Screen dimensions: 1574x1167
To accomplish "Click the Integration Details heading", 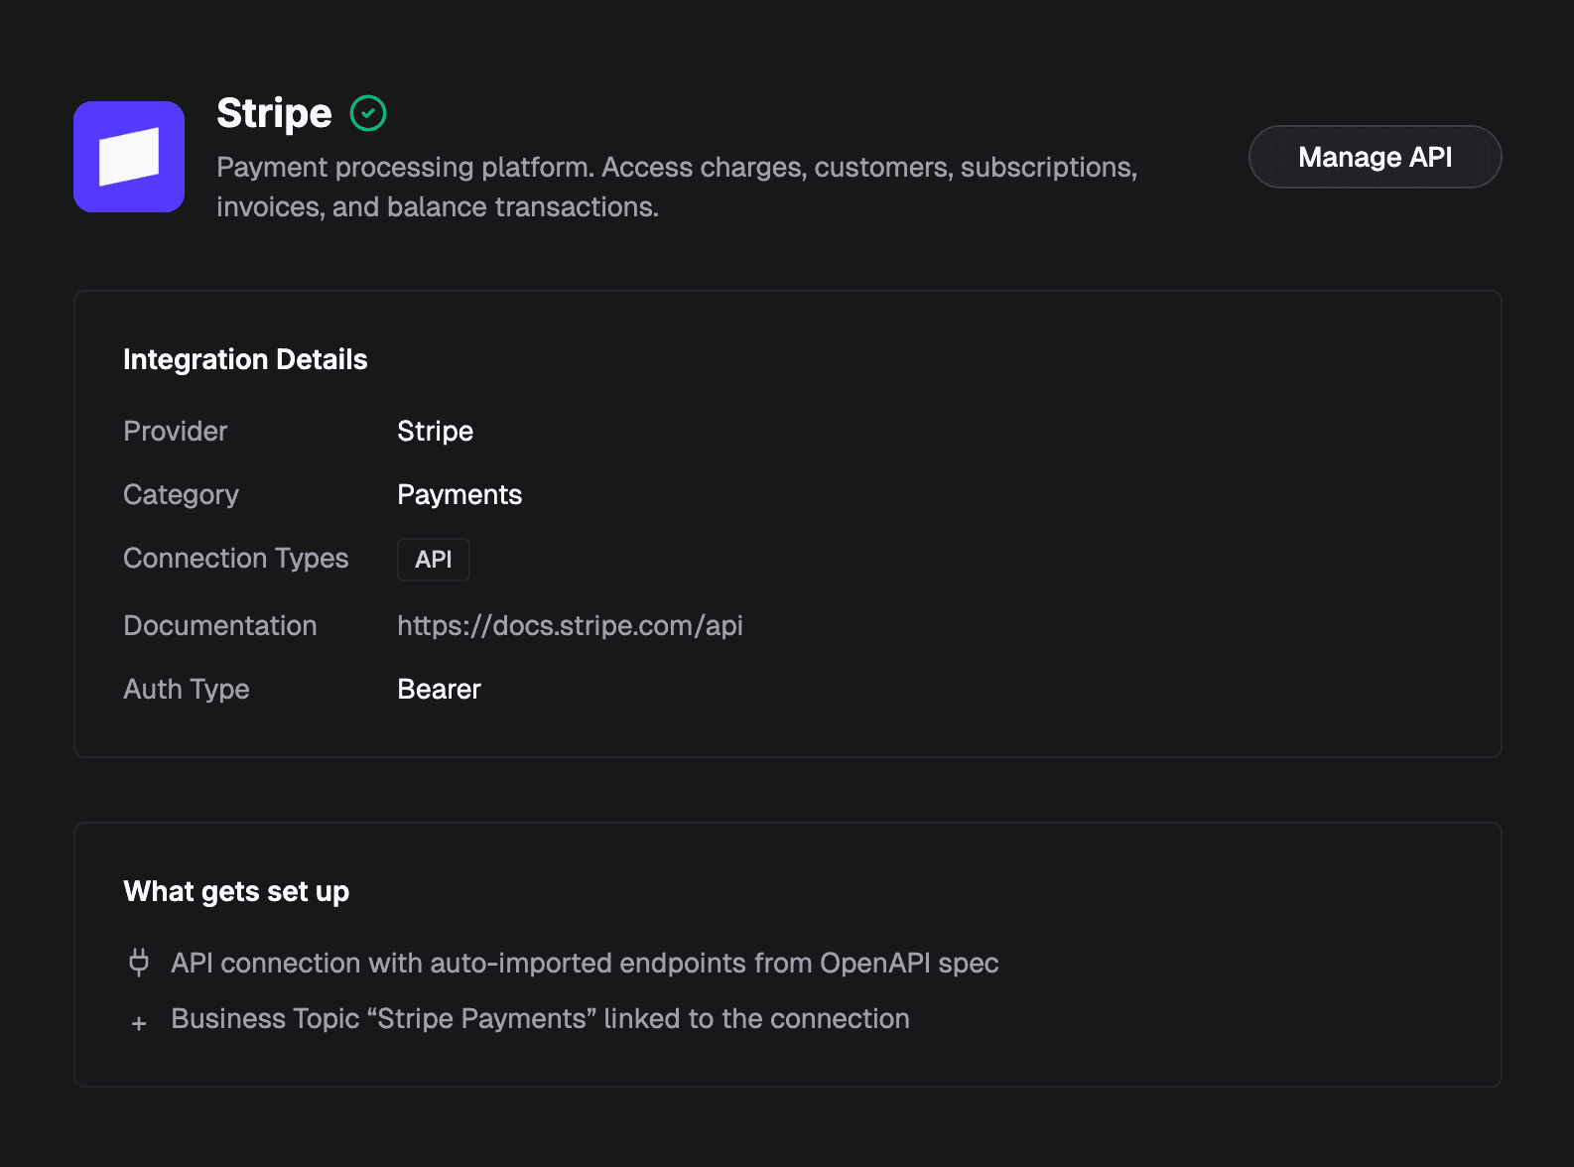I will (245, 359).
